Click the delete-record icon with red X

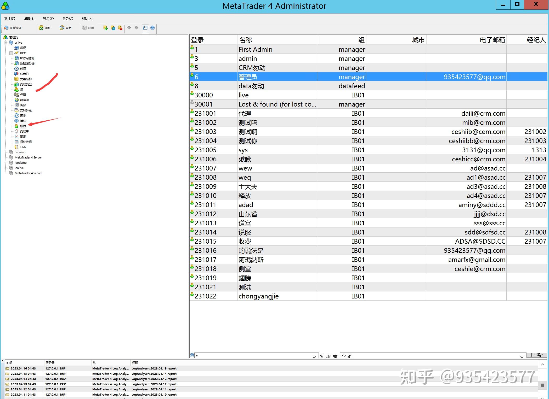tap(120, 28)
